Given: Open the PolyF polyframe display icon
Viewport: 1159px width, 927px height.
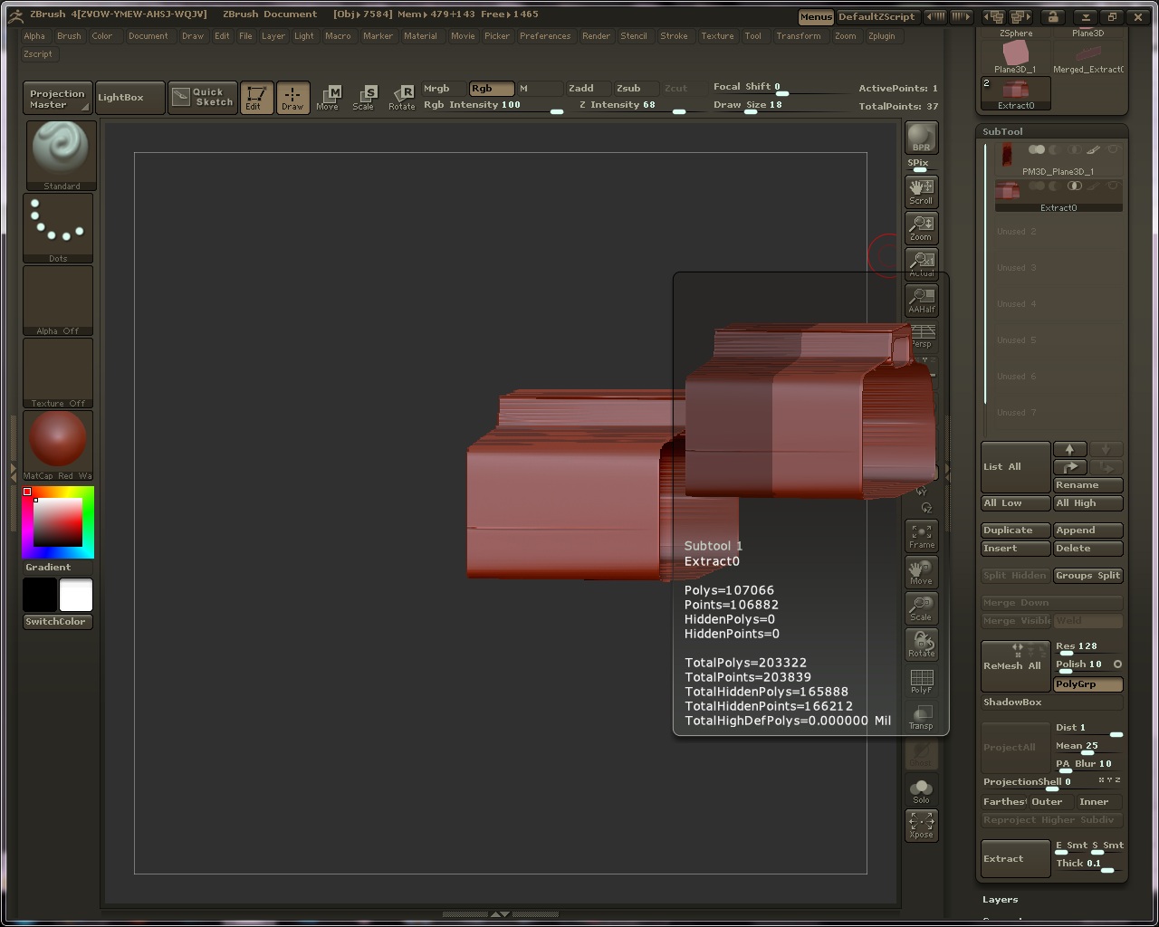Looking at the screenshot, I should tap(921, 680).
